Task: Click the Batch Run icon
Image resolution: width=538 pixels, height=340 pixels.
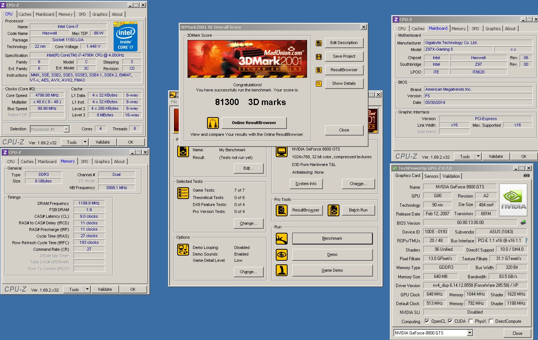Action: click(334, 210)
